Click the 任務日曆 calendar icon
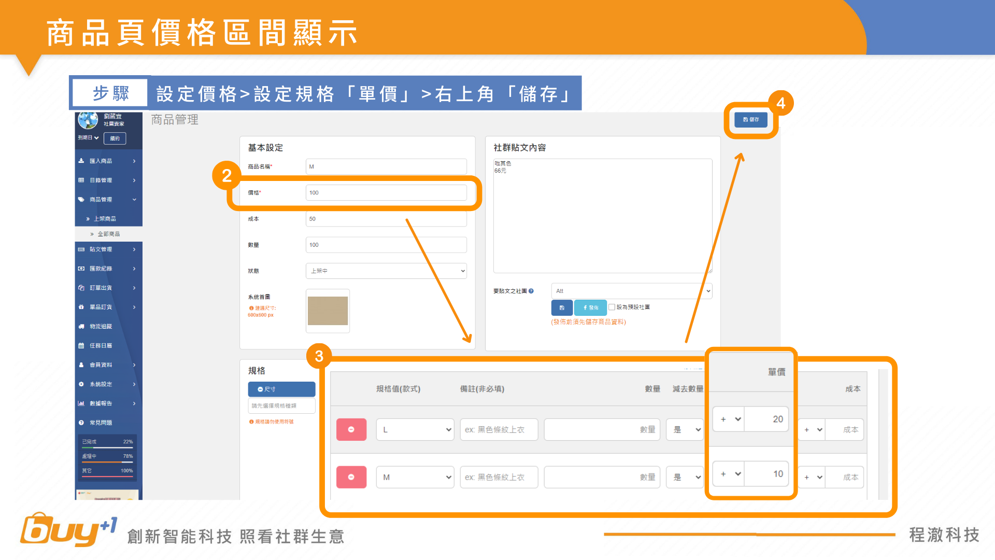Viewport: 995px width, 560px height. (81, 345)
